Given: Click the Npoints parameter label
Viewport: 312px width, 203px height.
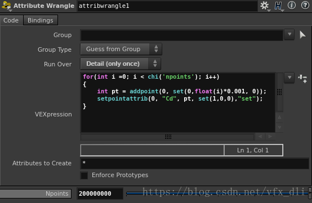Looking at the screenshot, I should (x=35, y=193).
